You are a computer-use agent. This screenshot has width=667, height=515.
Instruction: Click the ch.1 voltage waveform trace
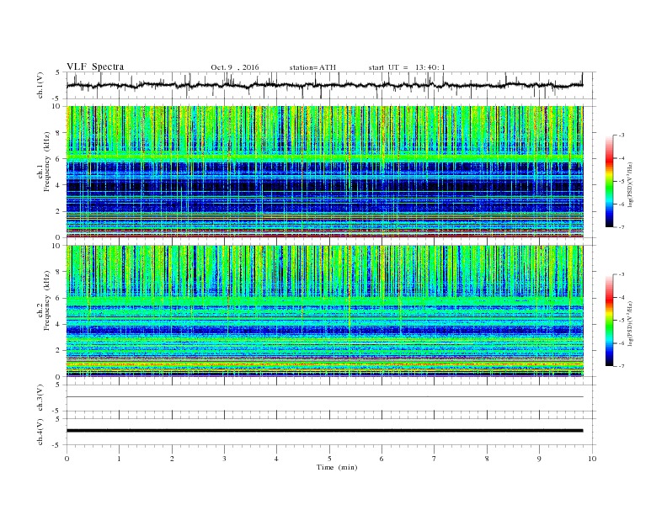[324, 85]
